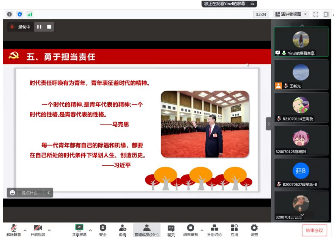Expand video options arrow beside 开启视频
Viewport: 334px width, 242px height.
pos(49,230)
